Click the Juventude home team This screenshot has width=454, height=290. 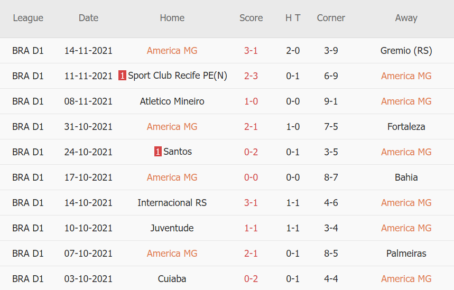(x=172, y=228)
